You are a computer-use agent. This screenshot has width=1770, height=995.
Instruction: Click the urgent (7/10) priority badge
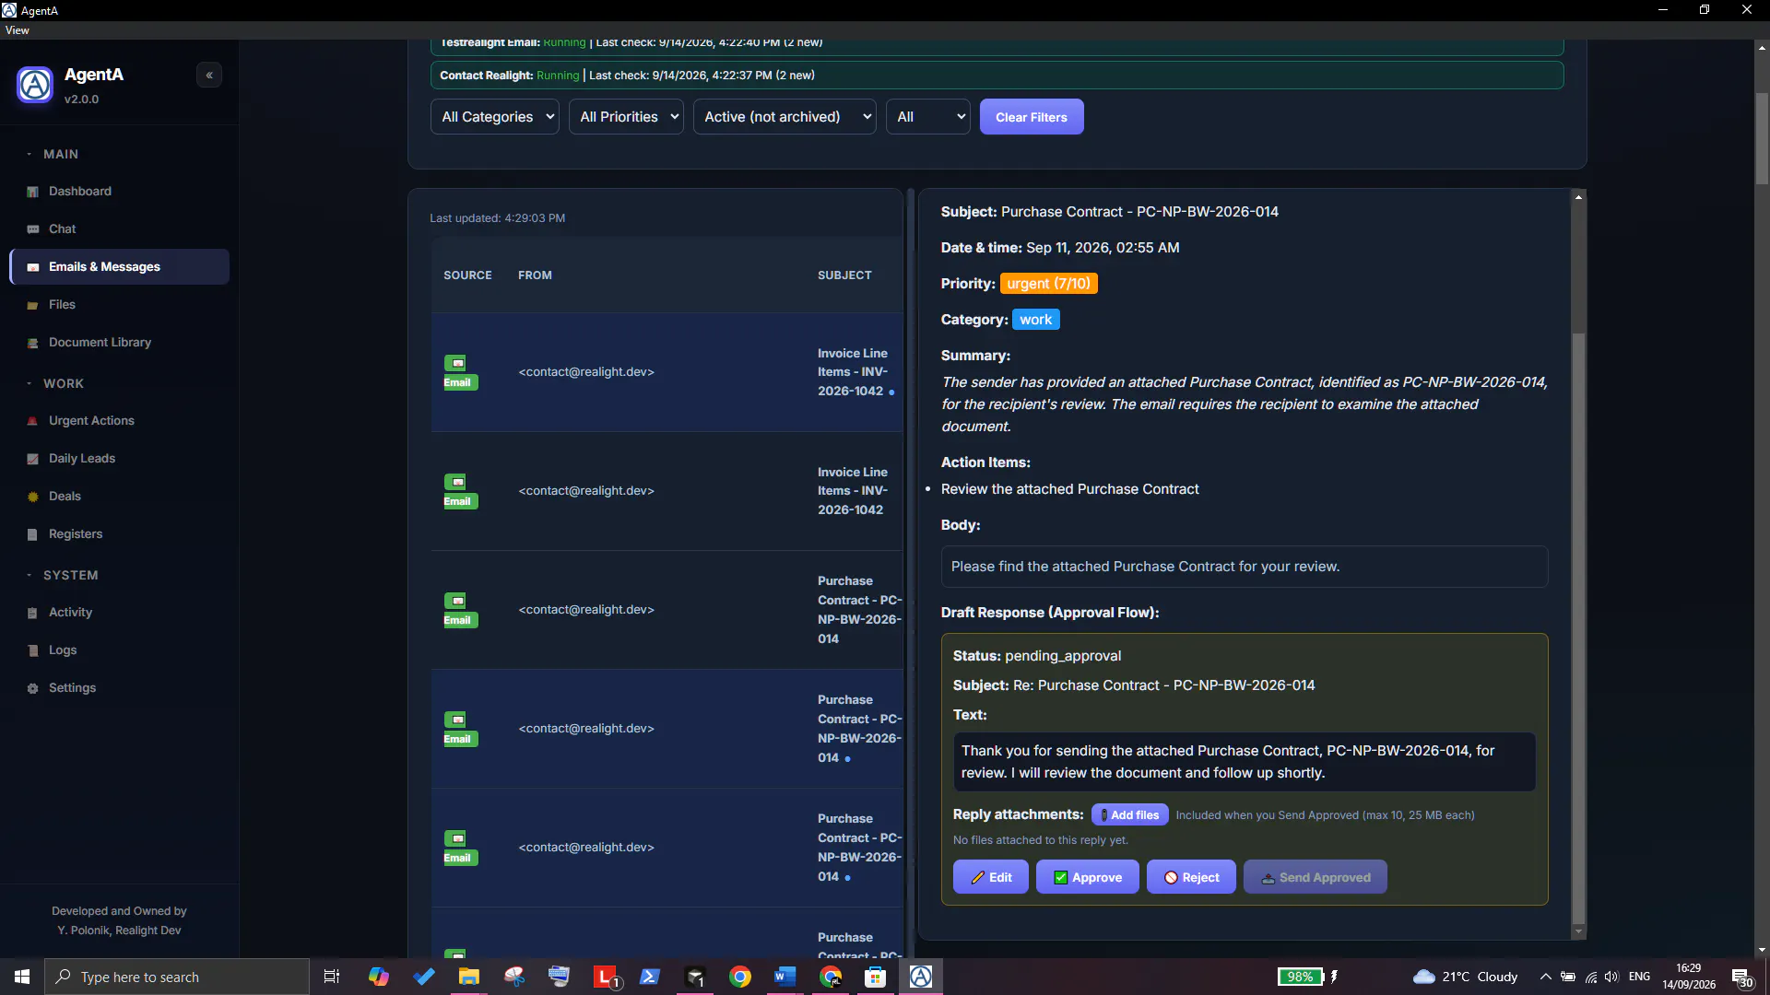coord(1049,284)
